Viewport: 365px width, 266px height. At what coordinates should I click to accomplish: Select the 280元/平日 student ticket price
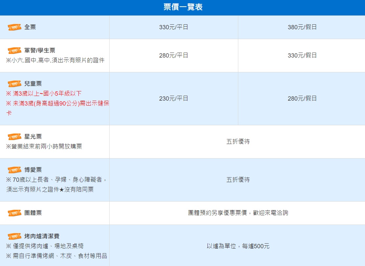point(174,55)
